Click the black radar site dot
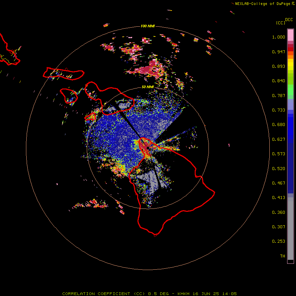This screenshot has width=296, height=296. 148,148
